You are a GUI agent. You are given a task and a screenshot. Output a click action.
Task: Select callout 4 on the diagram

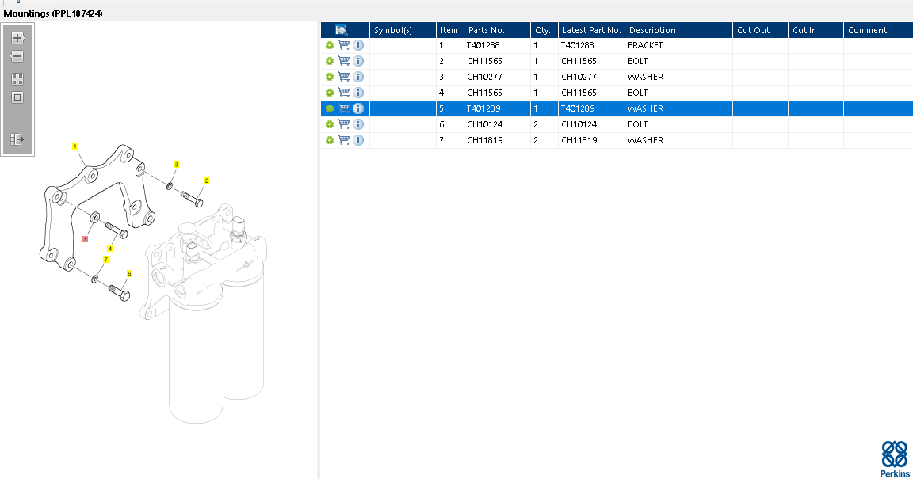coord(110,249)
